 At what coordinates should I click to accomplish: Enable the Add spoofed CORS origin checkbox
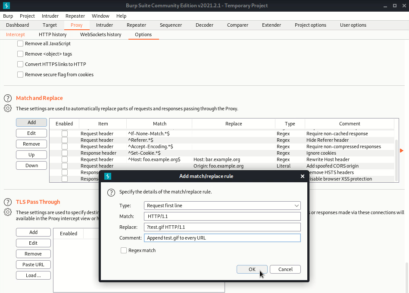[x=65, y=166]
